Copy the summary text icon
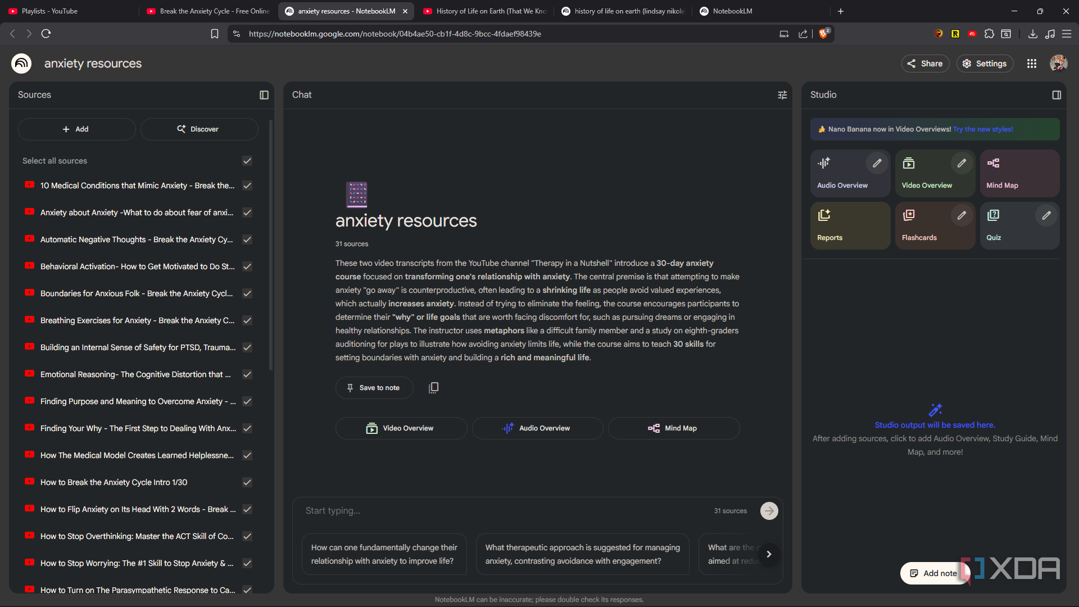The height and width of the screenshot is (607, 1079). 433,388
